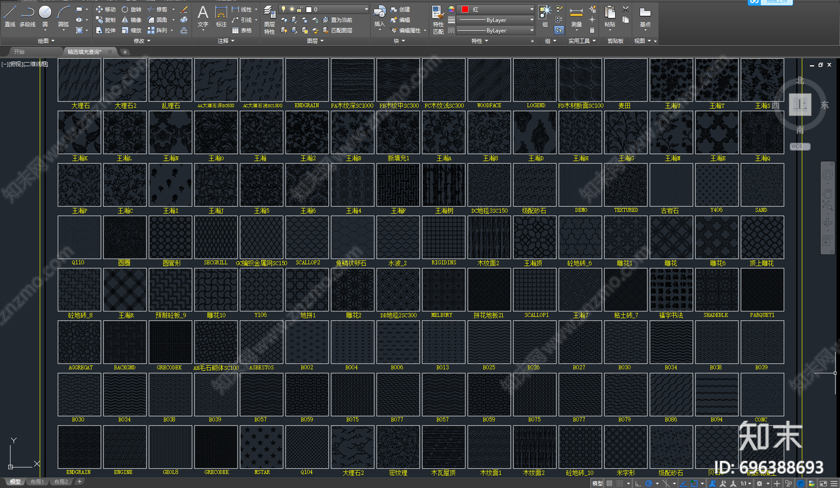Toggle ortho mode in status bar
The image size is (840, 488).
click(638, 483)
